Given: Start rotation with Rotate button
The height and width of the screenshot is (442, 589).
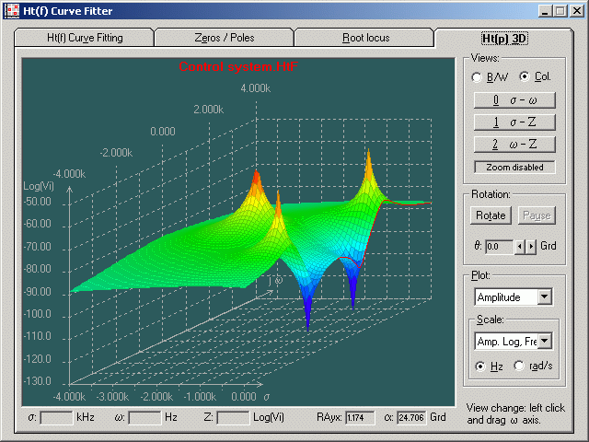Looking at the screenshot, I should coord(491,215).
